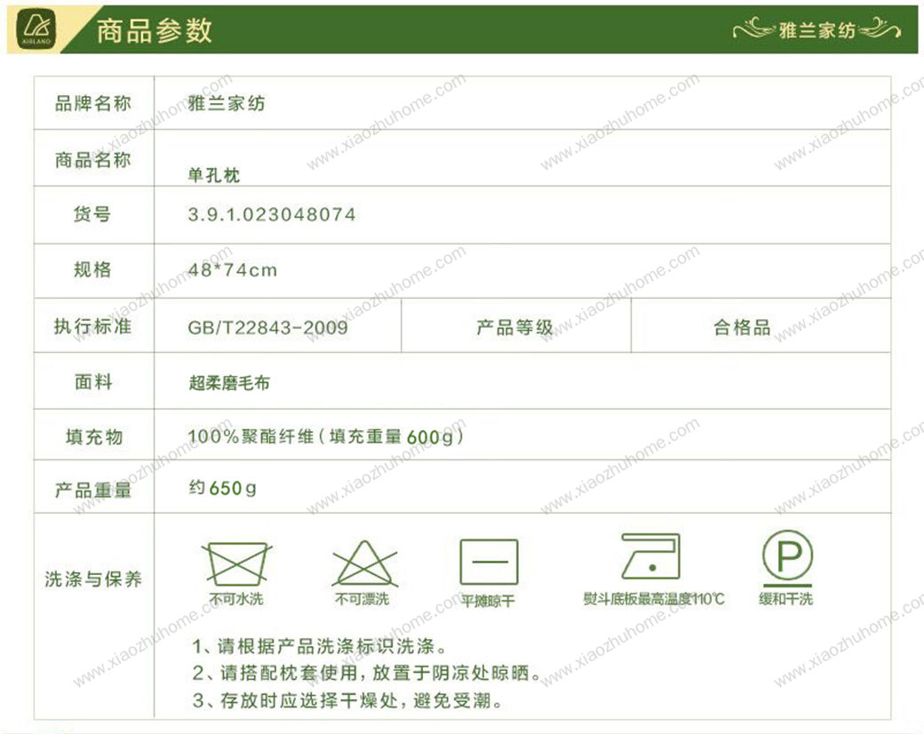This screenshot has width=924, height=734.
Task: Click the 合格品 grade value
Action: (743, 327)
